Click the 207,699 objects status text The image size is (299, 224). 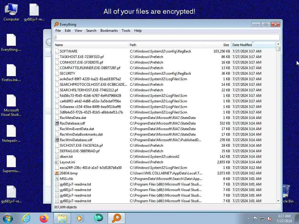pyautogui.click(x=65, y=207)
